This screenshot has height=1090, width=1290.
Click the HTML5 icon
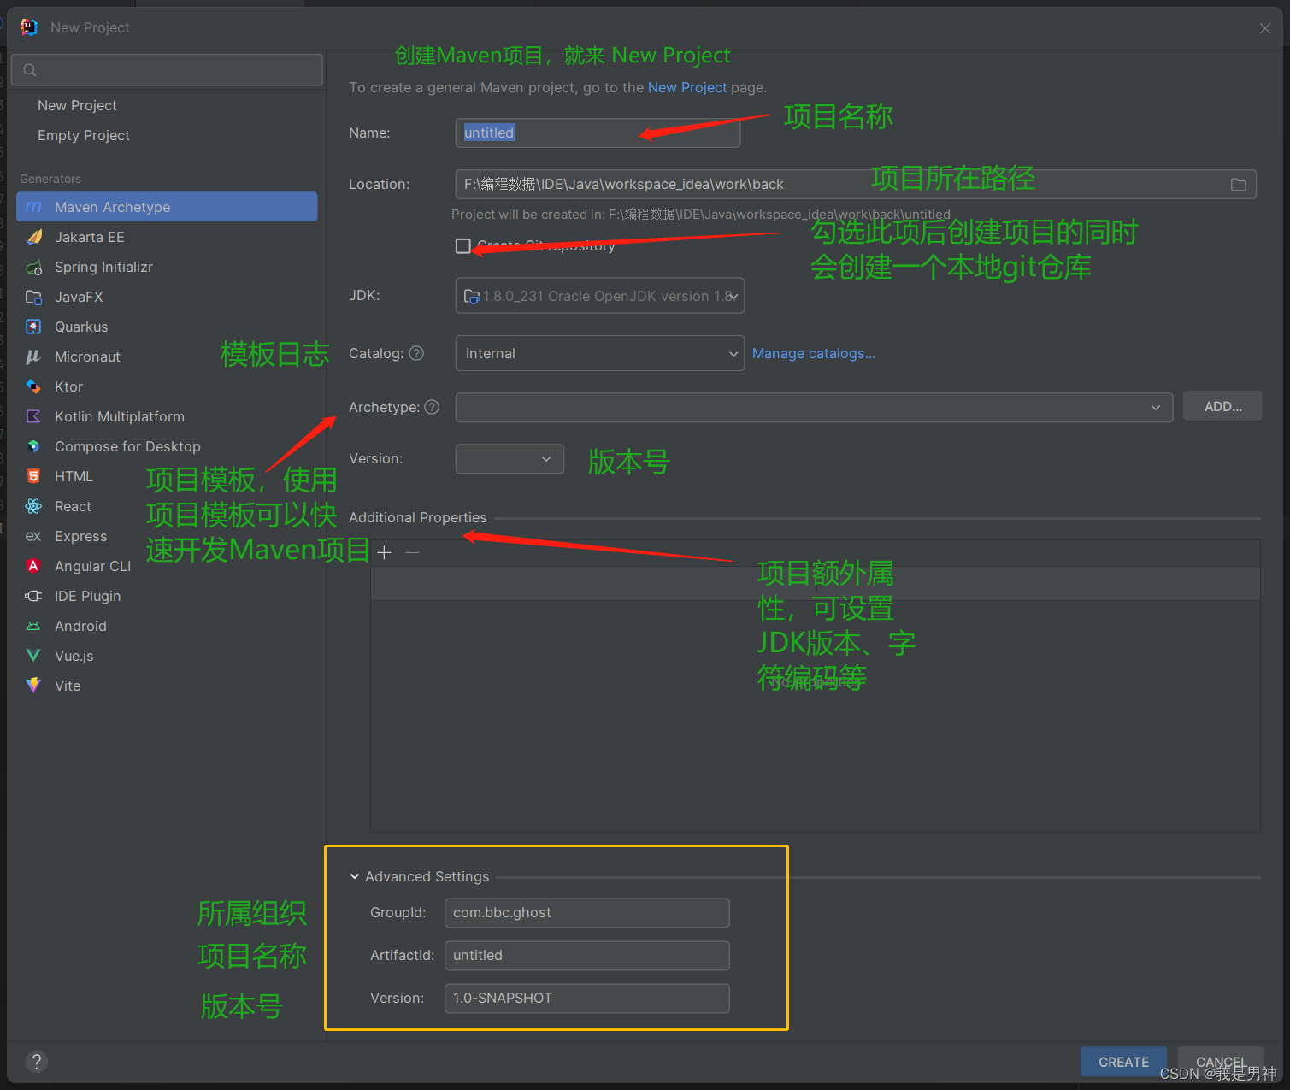pyautogui.click(x=34, y=476)
